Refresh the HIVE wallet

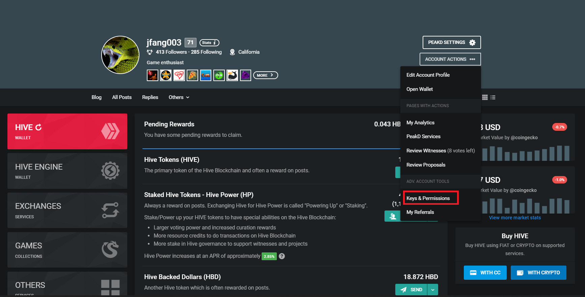(38, 127)
